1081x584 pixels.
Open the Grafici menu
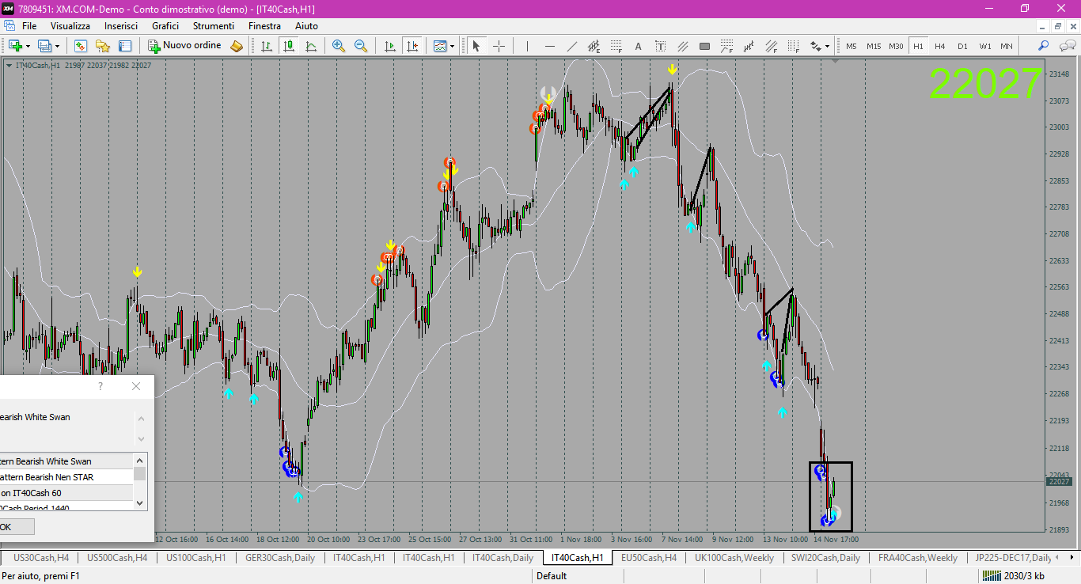165,26
